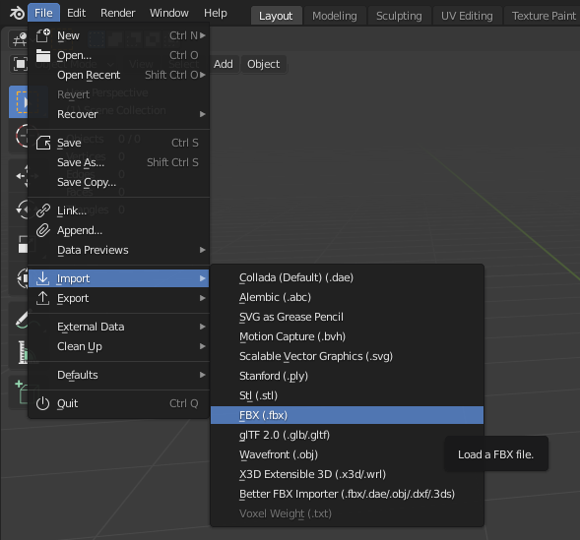Choose Save As... entry

(119, 162)
